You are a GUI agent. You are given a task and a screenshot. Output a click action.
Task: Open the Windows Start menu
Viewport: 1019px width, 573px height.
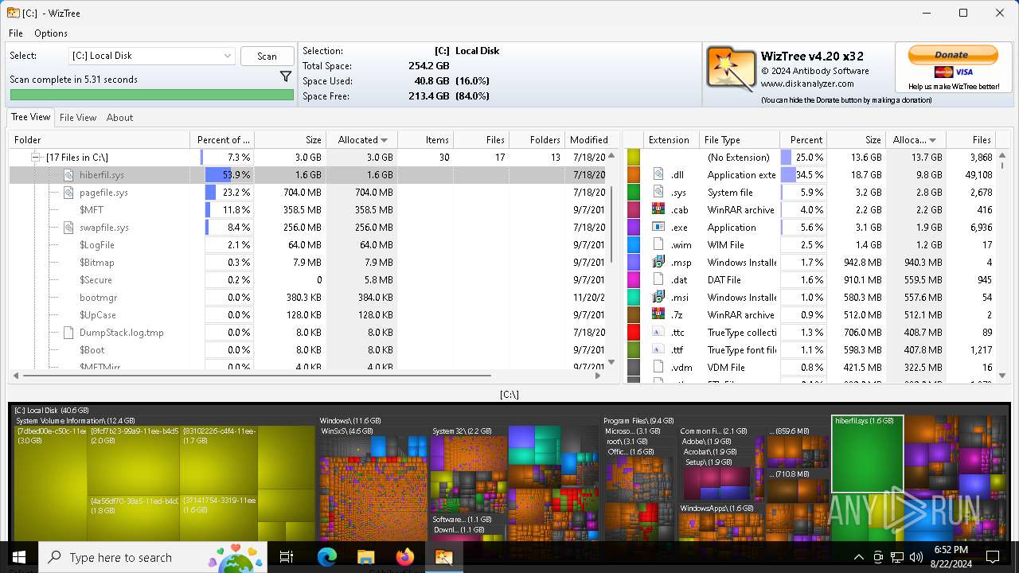pyautogui.click(x=18, y=557)
